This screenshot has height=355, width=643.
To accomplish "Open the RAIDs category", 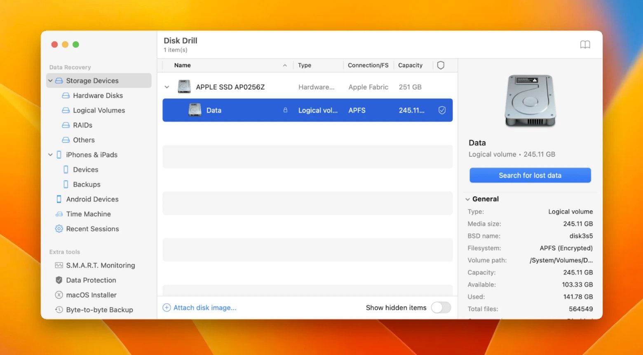I will (82, 125).
